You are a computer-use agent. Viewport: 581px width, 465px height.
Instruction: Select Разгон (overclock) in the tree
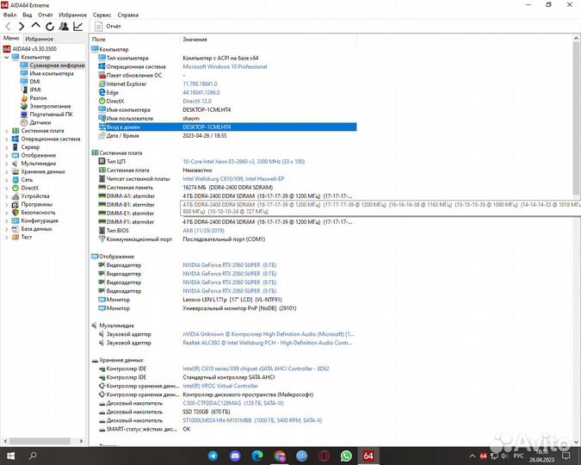[39, 97]
